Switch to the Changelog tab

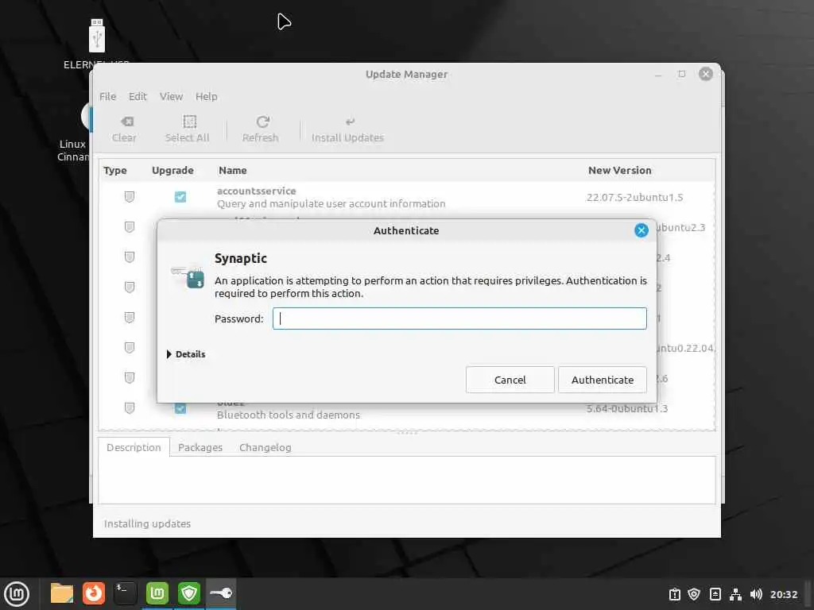tap(266, 447)
